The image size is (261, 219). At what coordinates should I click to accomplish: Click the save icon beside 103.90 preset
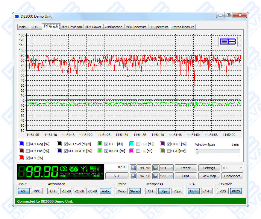click(155, 176)
